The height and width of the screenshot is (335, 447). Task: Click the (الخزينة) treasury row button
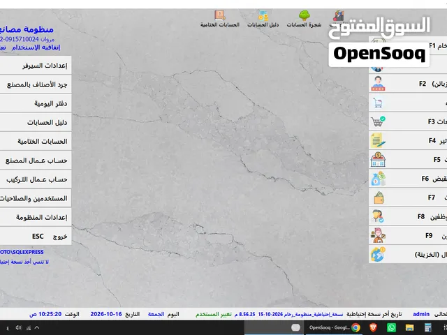point(408,254)
